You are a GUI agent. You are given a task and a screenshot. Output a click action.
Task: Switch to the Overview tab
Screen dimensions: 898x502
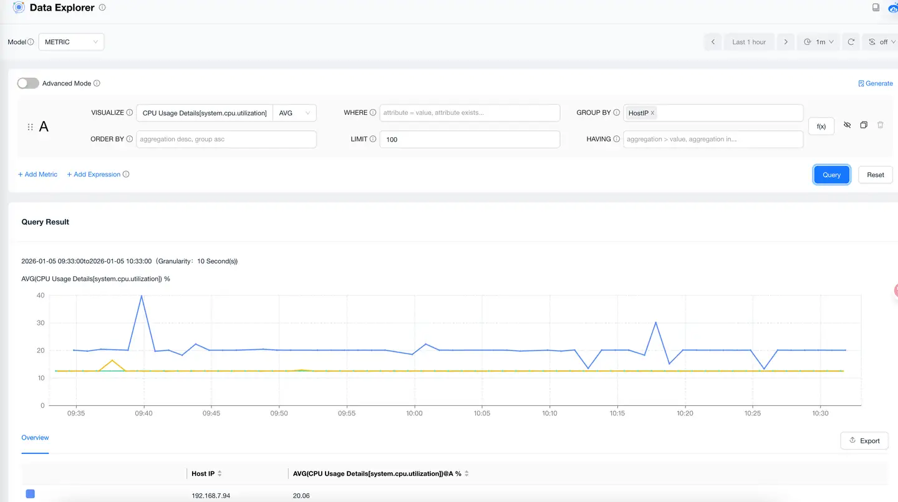[x=35, y=438]
